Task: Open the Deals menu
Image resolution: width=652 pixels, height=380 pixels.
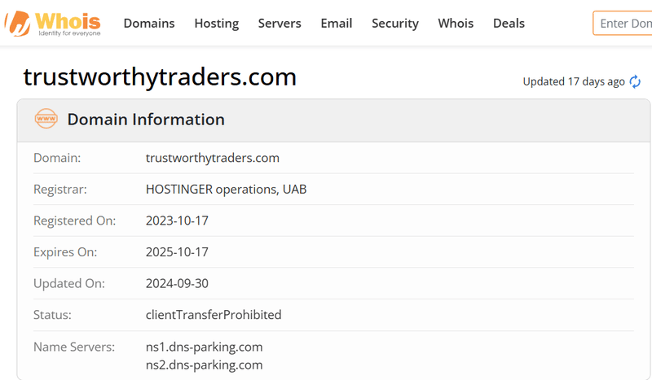Action: (x=509, y=24)
